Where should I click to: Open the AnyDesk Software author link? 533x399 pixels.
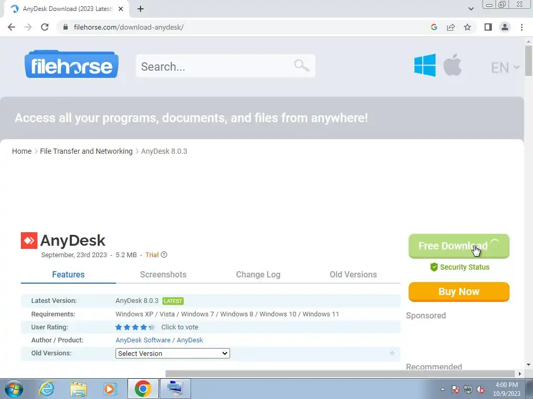[143, 340]
